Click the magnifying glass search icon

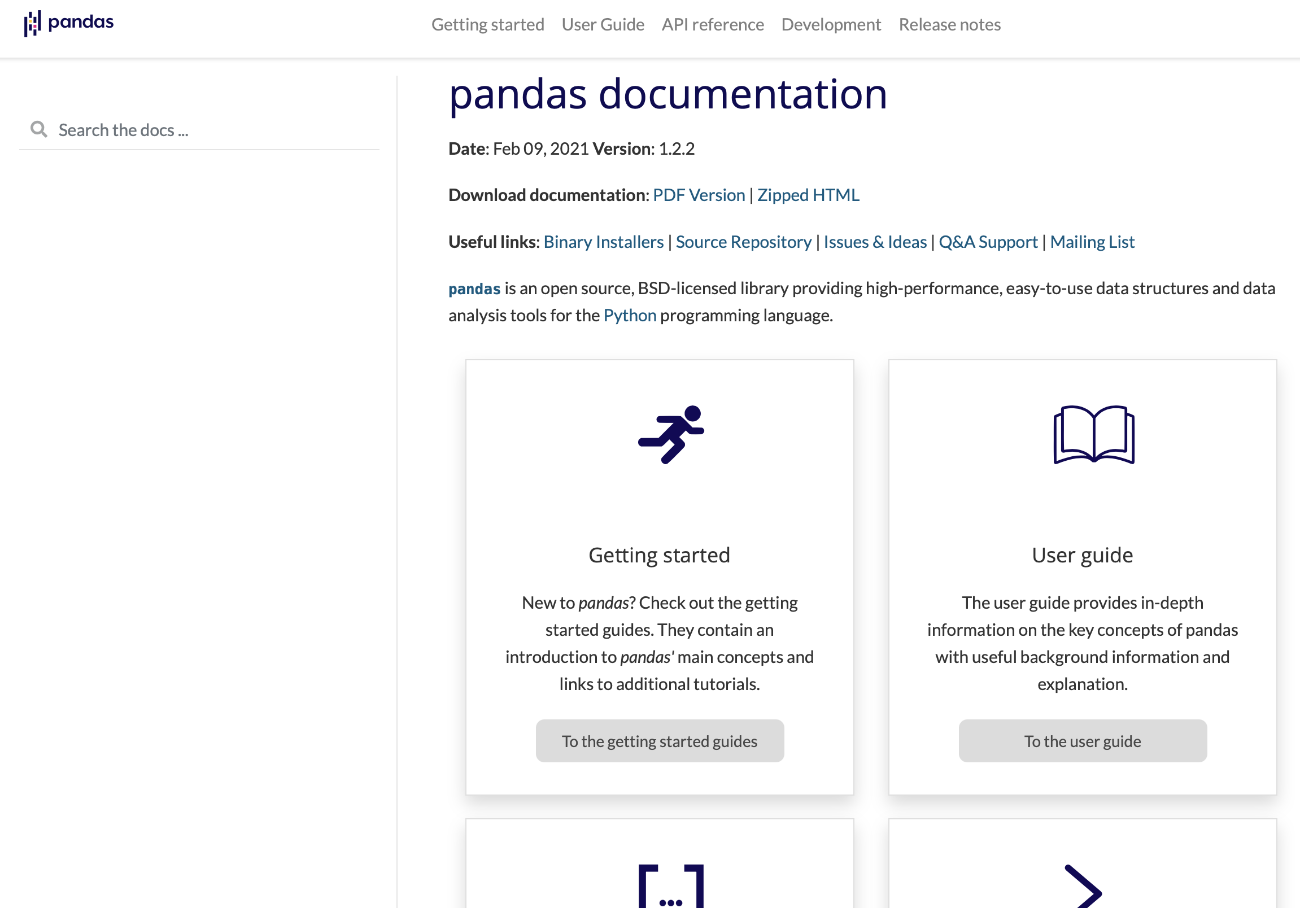(x=38, y=129)
